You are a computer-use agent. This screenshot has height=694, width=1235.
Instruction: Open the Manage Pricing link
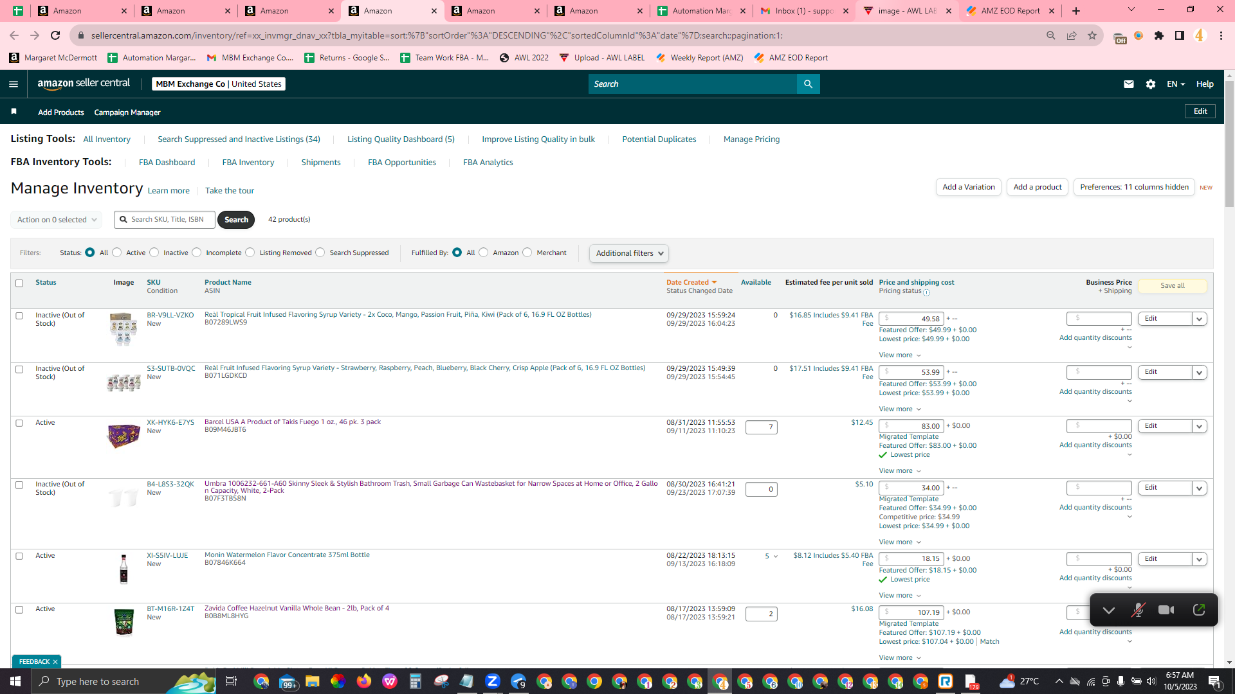pyautogui.click(x=751, y=139)
